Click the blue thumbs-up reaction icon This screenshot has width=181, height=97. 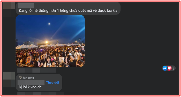[165, 68]
